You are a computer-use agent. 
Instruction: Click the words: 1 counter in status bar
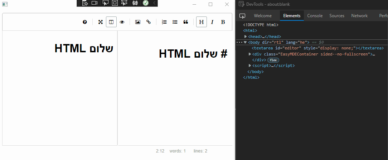178,151
